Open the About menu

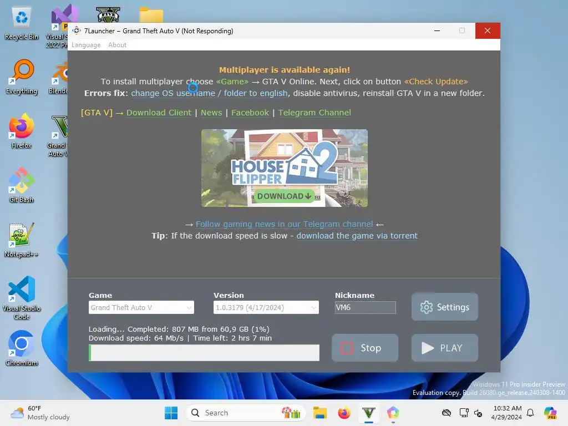click(118, 45)
